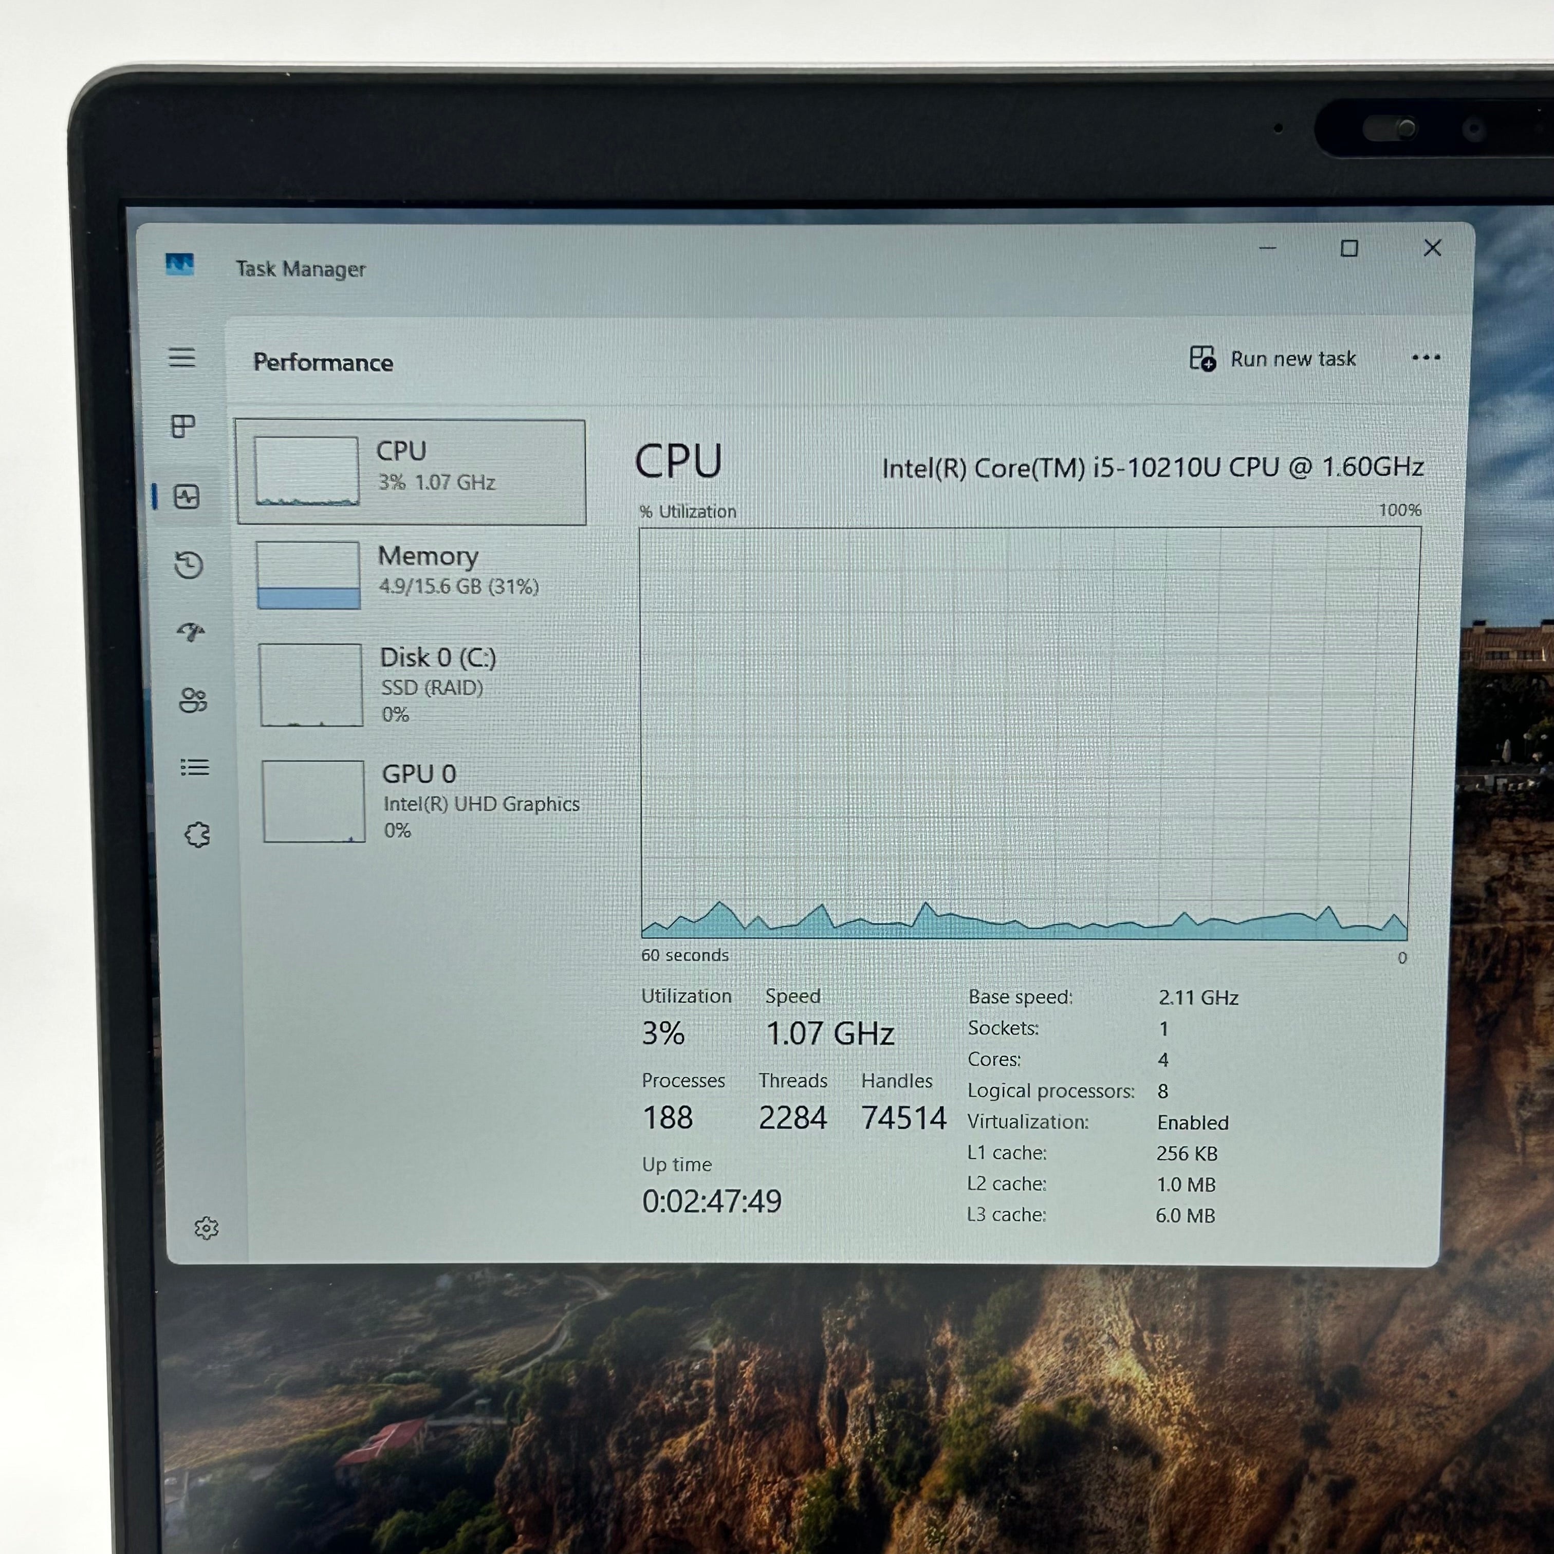Click the Virtualization Enabled value

click(x=1193, y=1122)
